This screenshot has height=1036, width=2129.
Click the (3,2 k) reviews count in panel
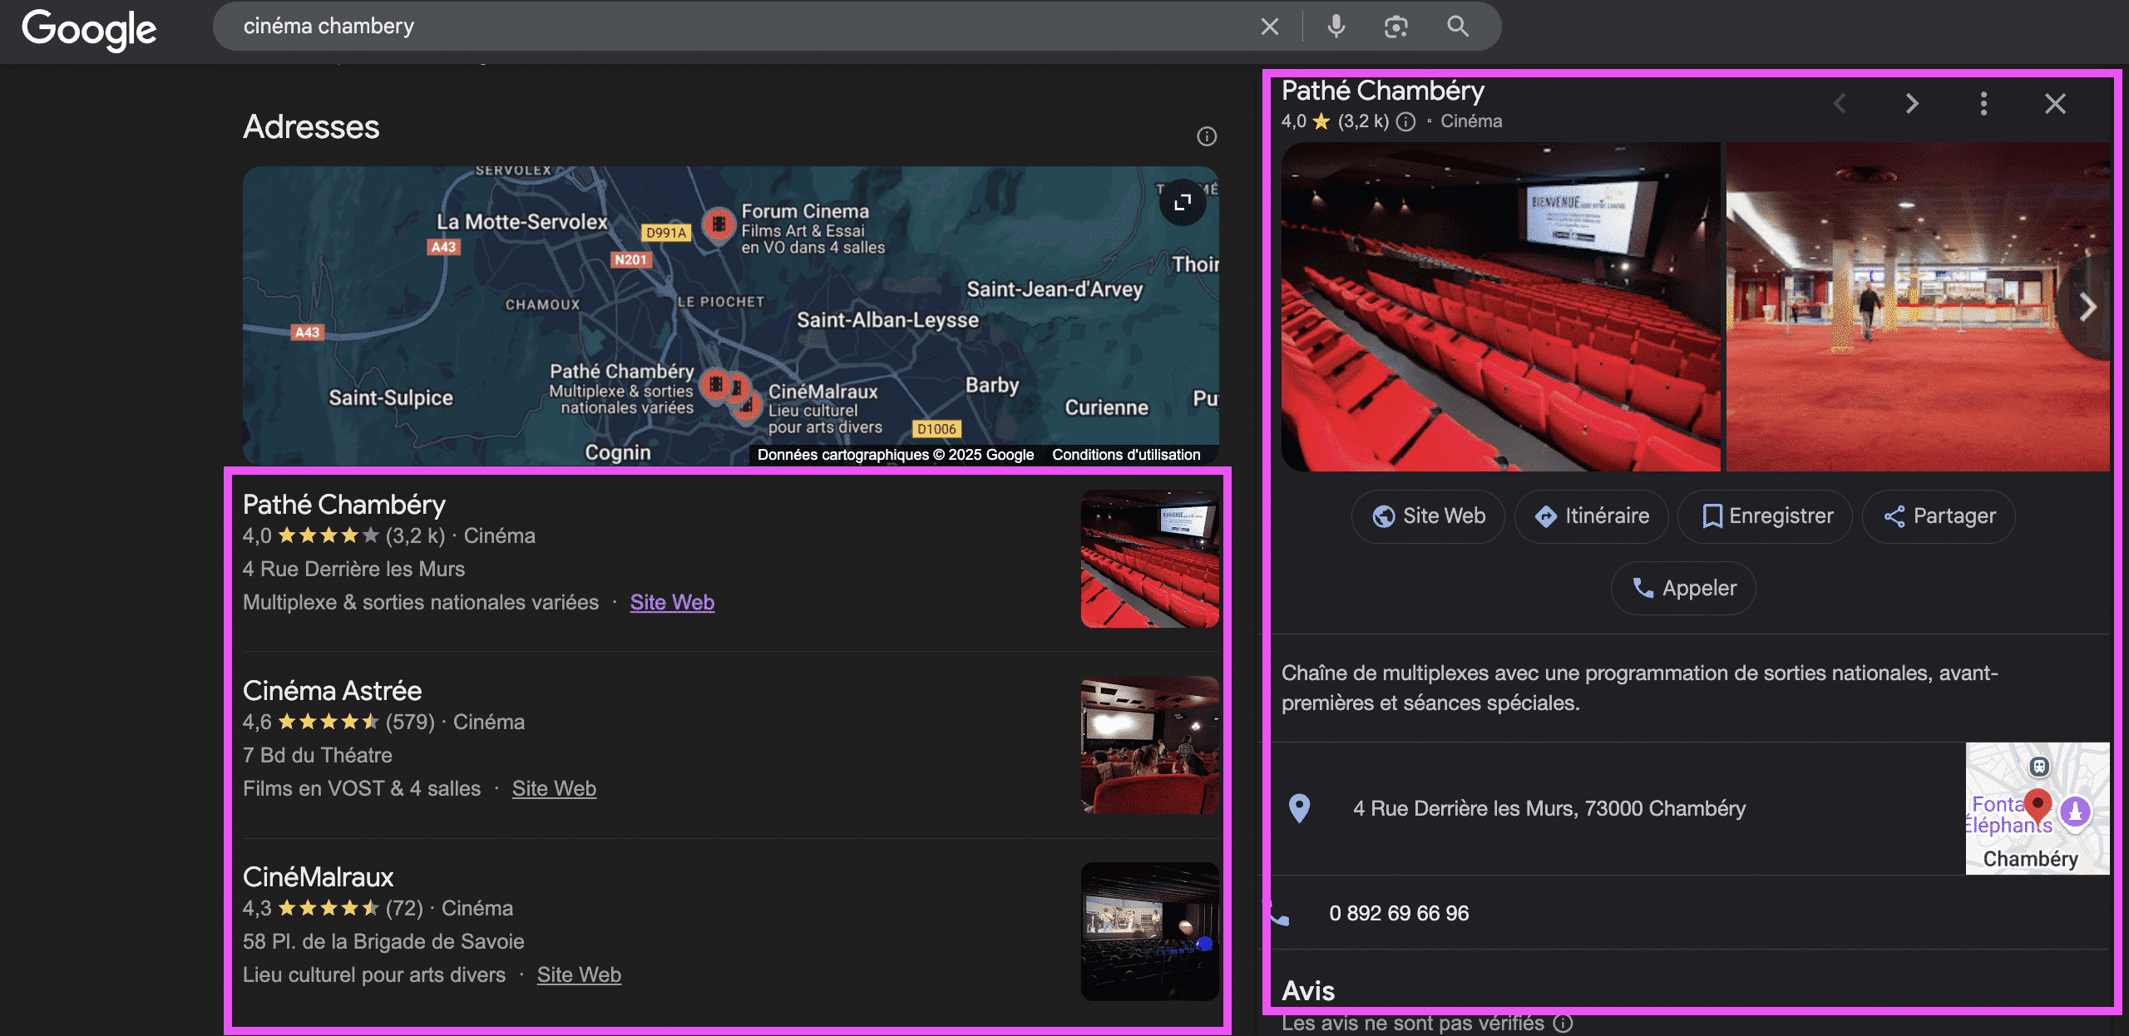tap(1363, 121)
